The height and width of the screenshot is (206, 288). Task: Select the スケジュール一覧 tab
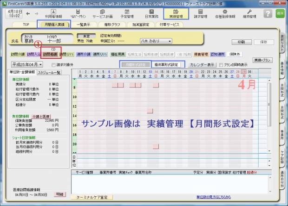coord(49,72)
